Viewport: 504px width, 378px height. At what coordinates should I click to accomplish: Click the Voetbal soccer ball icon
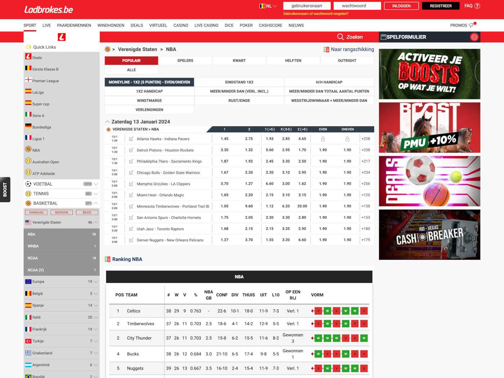pos(28,184)
